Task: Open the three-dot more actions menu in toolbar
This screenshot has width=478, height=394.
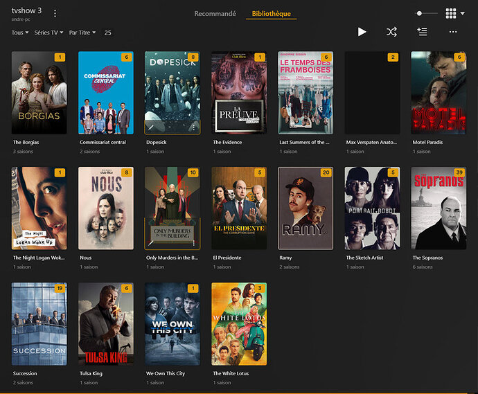Action: pyautogui.click(x=453, y=32)
